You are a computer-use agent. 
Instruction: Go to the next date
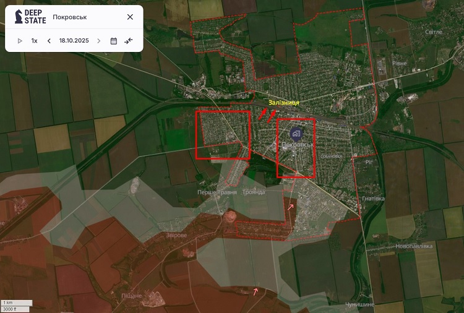point(98,41)
